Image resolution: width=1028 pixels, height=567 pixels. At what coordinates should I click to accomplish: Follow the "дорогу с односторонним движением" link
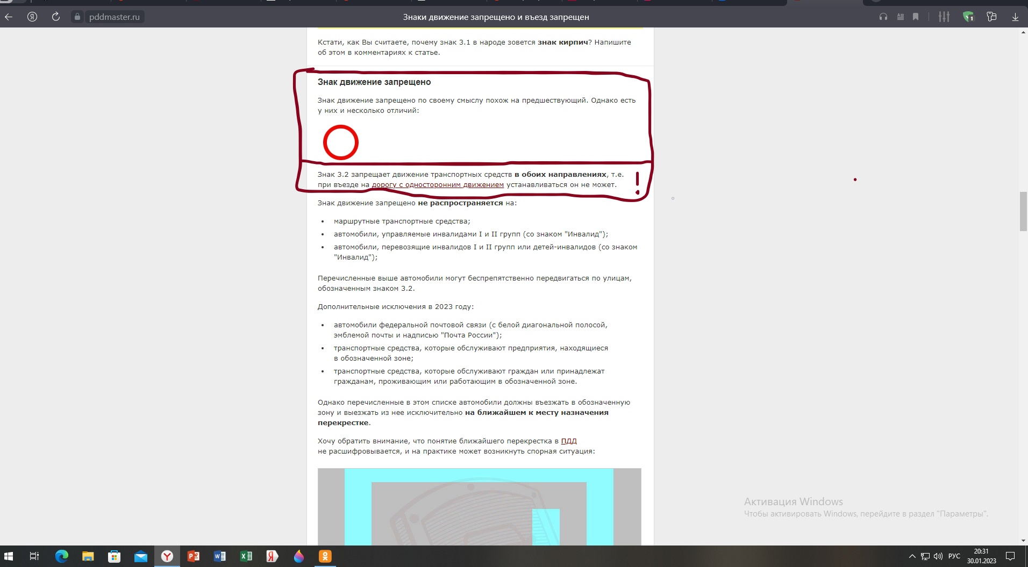438,185
